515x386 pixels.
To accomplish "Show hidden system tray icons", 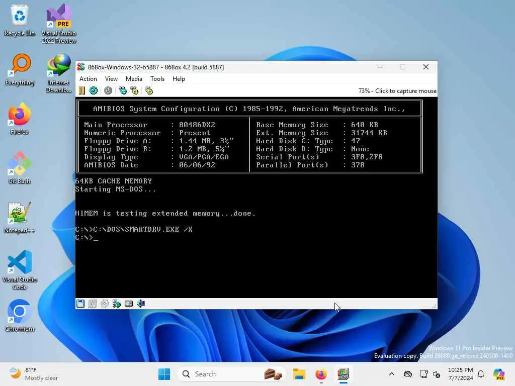I will coord(391,374).
